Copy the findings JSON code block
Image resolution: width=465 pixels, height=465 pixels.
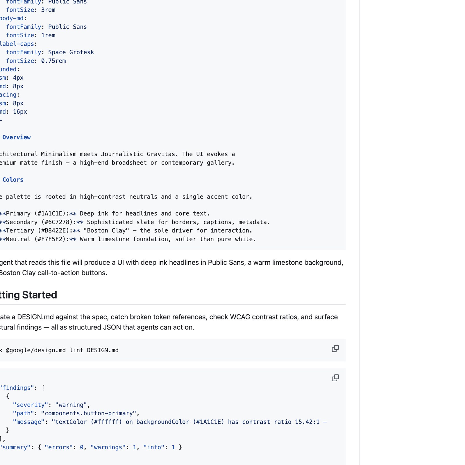click(x=335, y=378)
